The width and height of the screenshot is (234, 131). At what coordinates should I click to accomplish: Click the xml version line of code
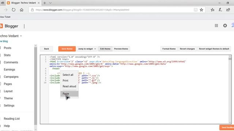click(x=75, y=57)
